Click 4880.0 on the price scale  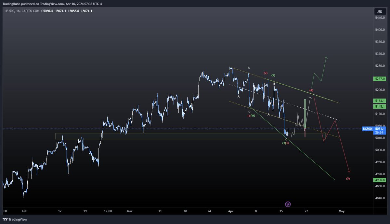(x=380, y=186)
